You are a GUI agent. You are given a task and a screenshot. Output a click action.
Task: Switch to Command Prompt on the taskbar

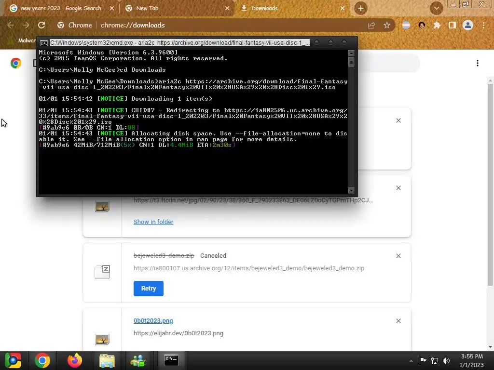(x=171, y=360)
